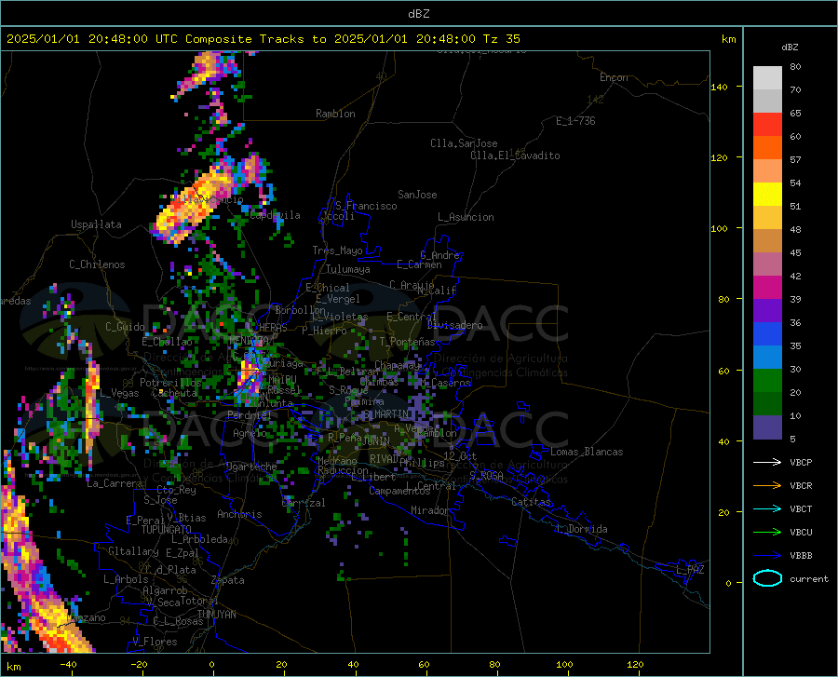Click the L_Asuncion place label
Screen dimensions: 838x677
[466, 217]
